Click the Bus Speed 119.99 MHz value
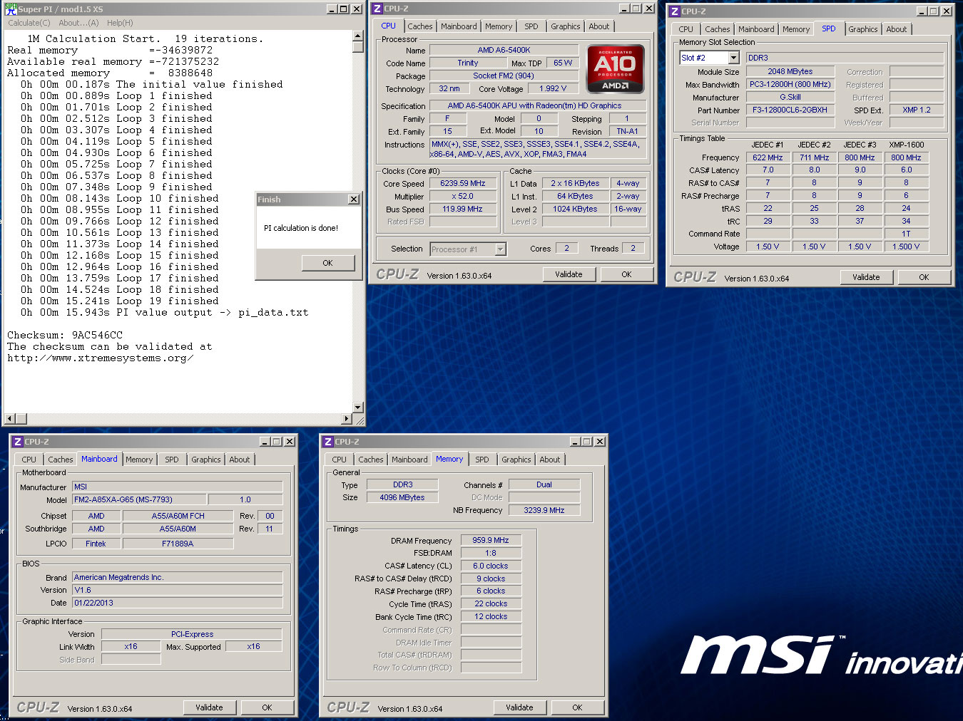The height and width of the screenshot is (721, 963). tap(463, 209)
